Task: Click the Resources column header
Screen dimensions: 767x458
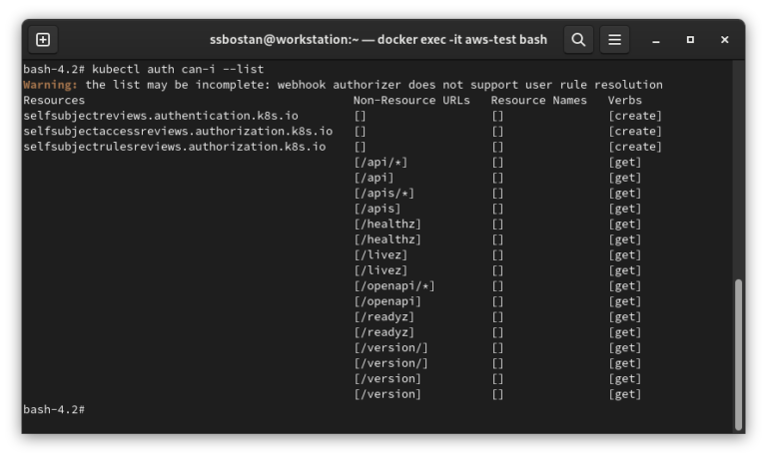Action: (x=54, y=100)
